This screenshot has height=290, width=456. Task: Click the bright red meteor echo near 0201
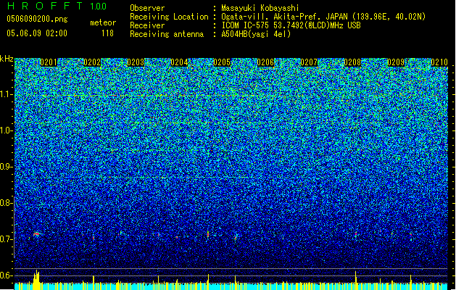click(37, 233)
